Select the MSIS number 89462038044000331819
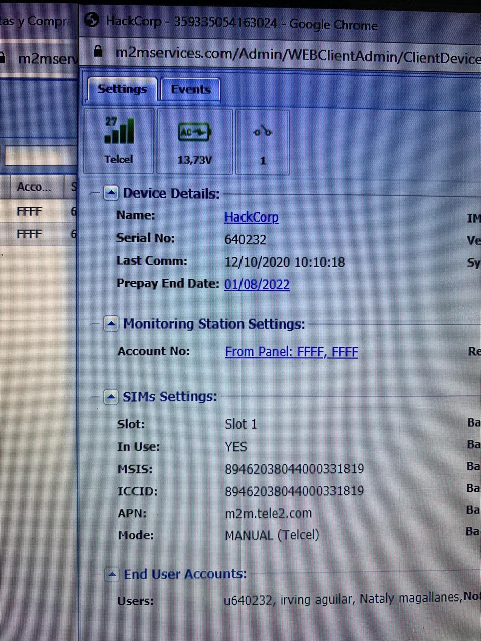The width and height of the screenshot is (481, 641). [x=295, y=469]
